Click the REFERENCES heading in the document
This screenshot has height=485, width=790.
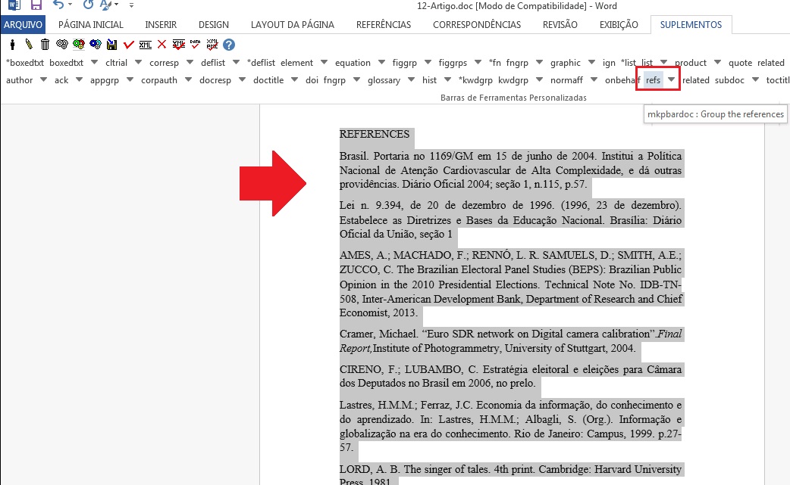(375, 135)
